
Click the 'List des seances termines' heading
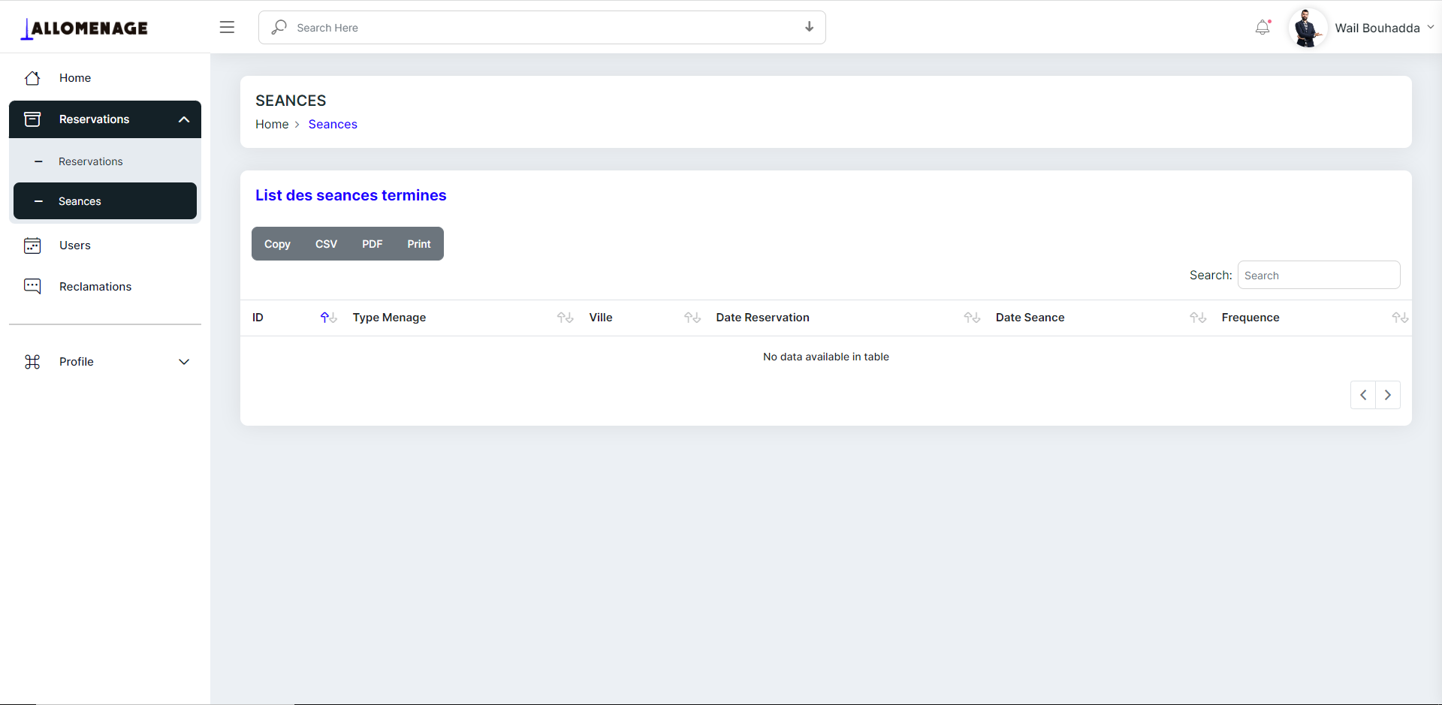coord(351,195)
